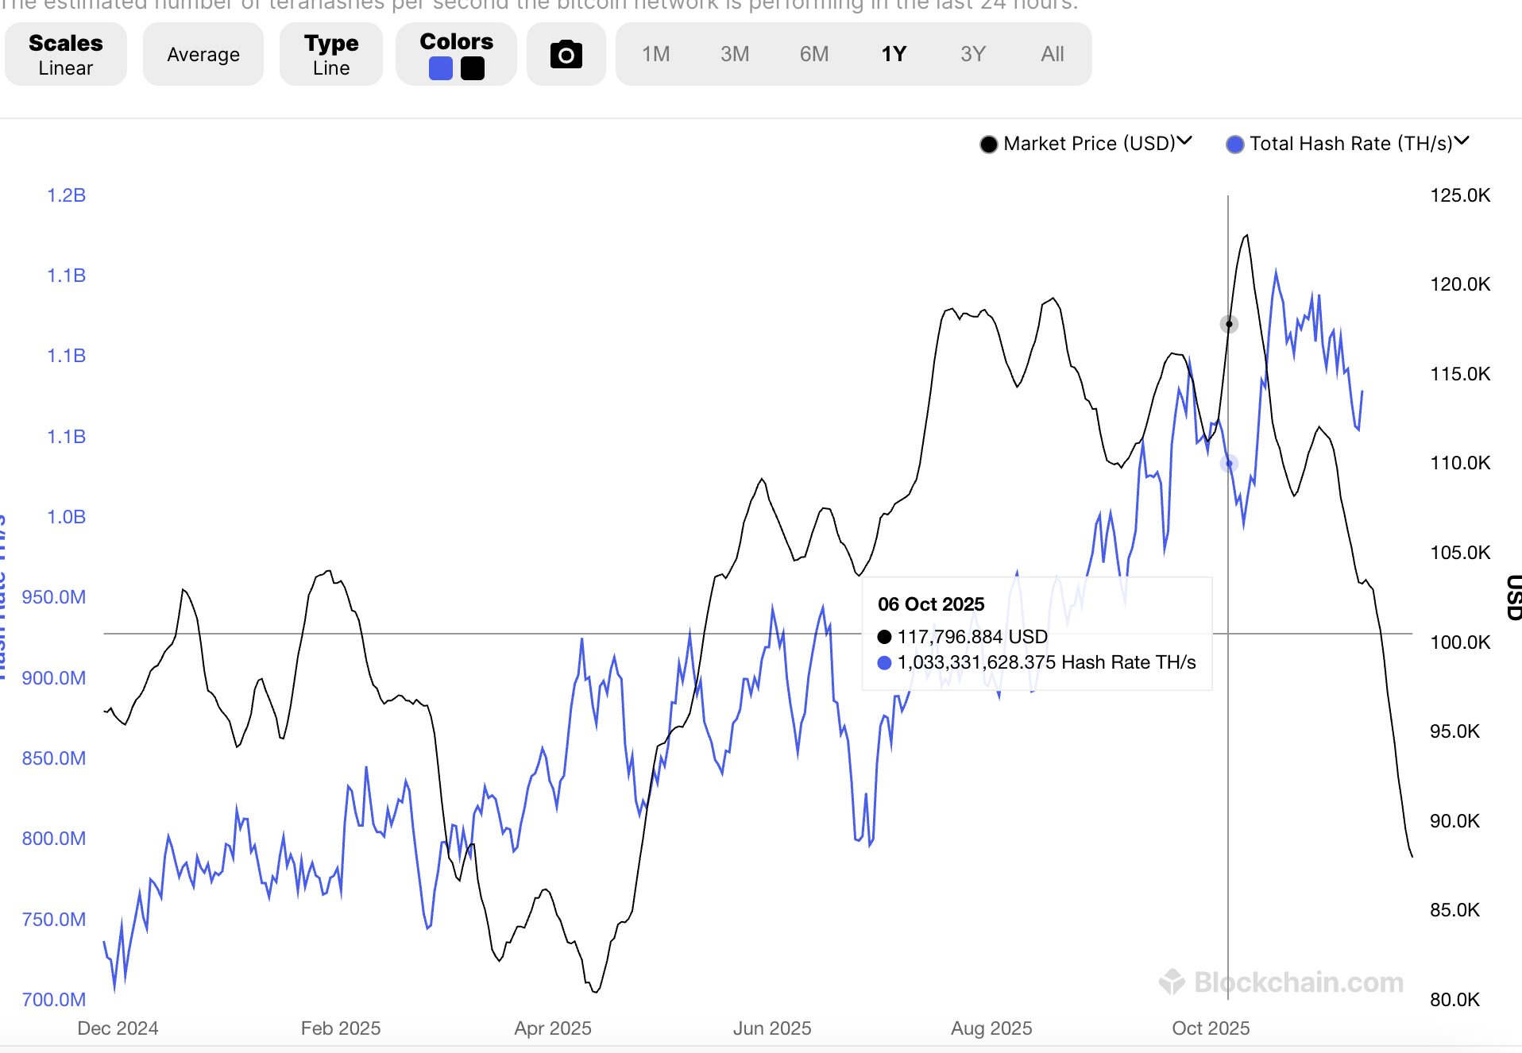Open the Colors picker button

456,42
